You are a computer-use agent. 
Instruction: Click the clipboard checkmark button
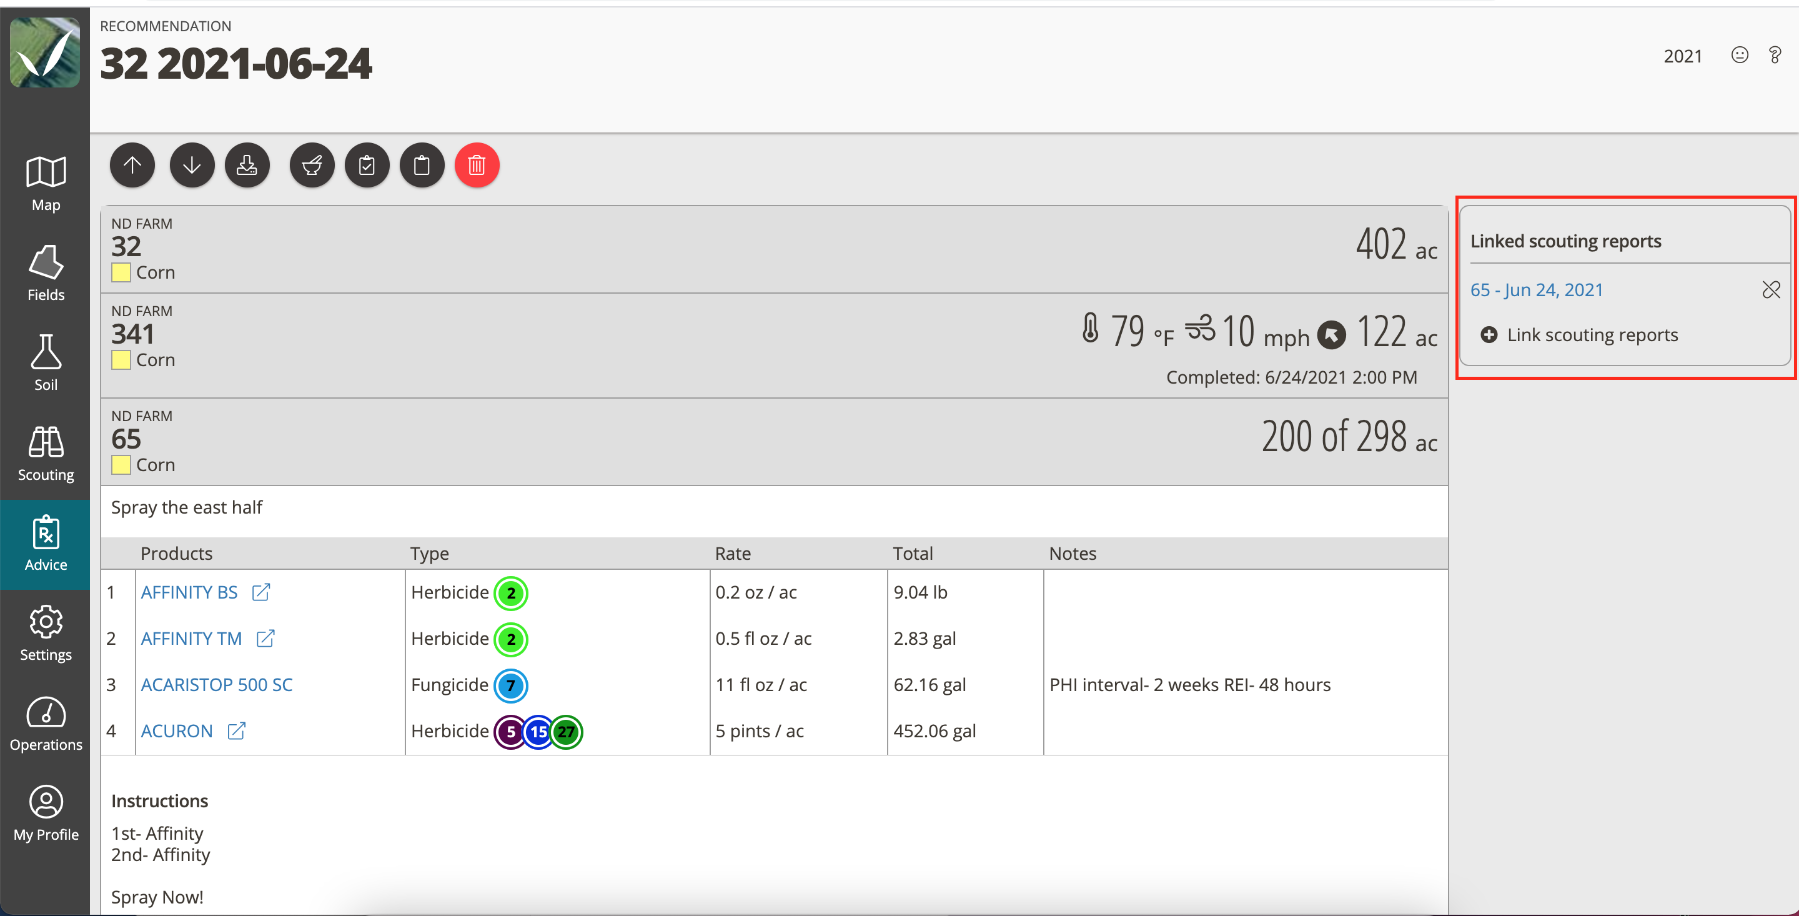(x=367, y=166)
